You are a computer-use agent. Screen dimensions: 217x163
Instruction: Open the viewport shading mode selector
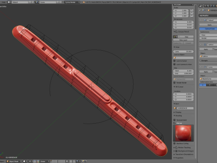click(25, 161)
